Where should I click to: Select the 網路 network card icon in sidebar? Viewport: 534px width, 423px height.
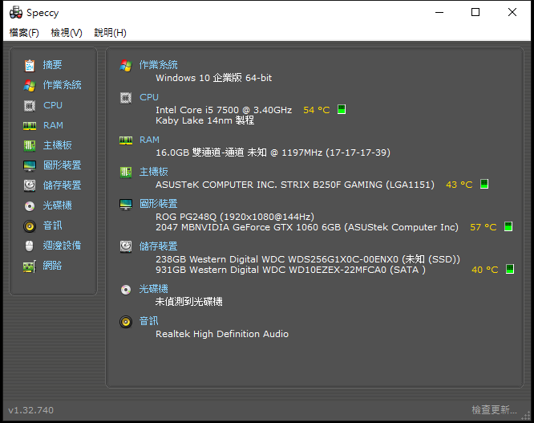tap(30, 266)
